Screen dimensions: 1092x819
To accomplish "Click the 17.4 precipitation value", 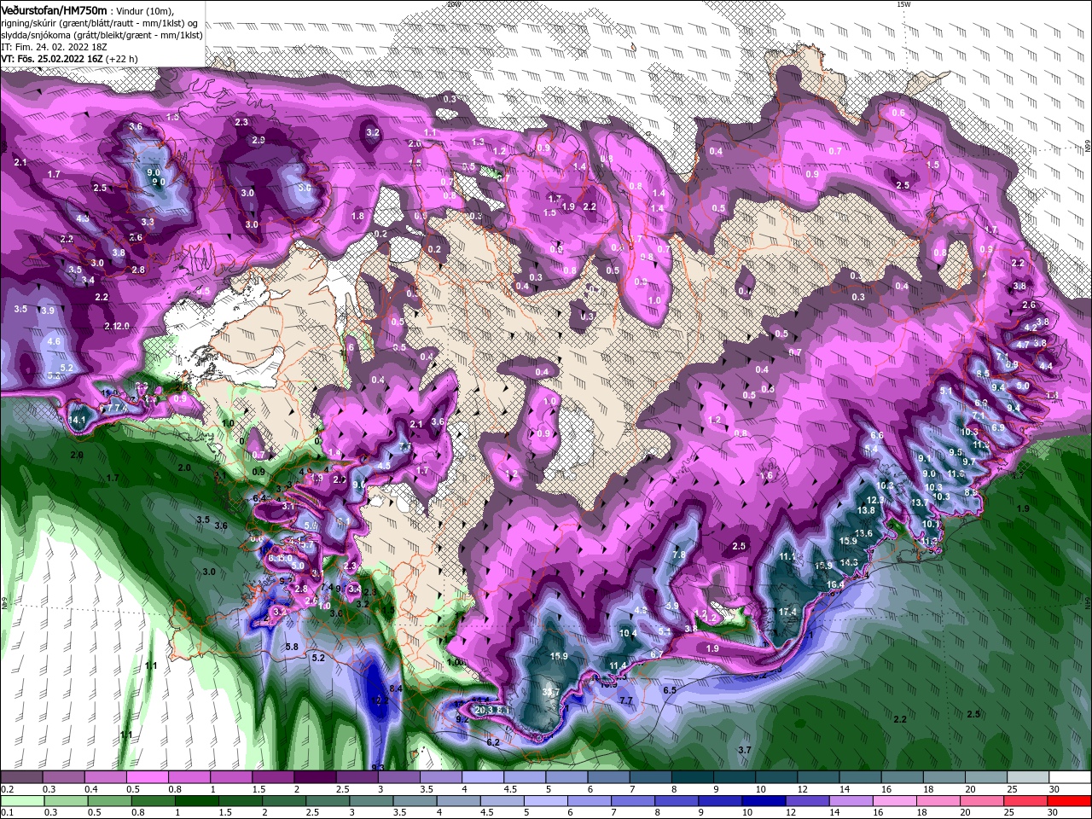I will point(787,612).
